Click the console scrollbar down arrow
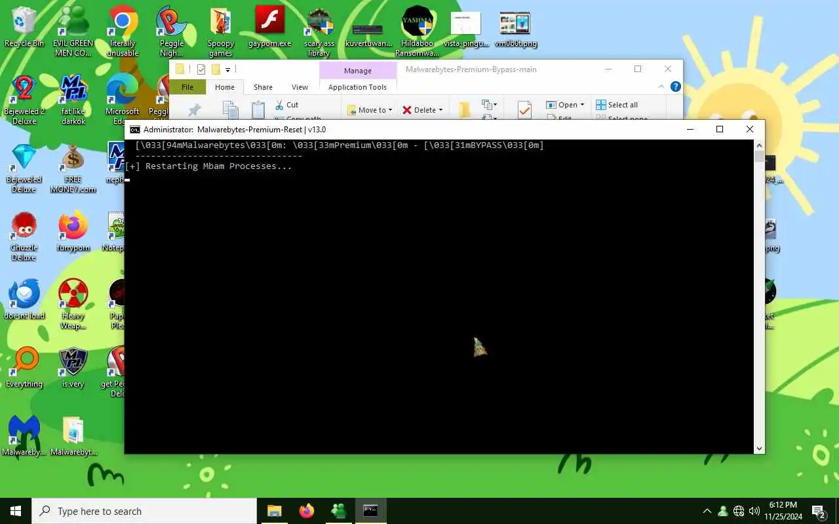 coord(759,449)
